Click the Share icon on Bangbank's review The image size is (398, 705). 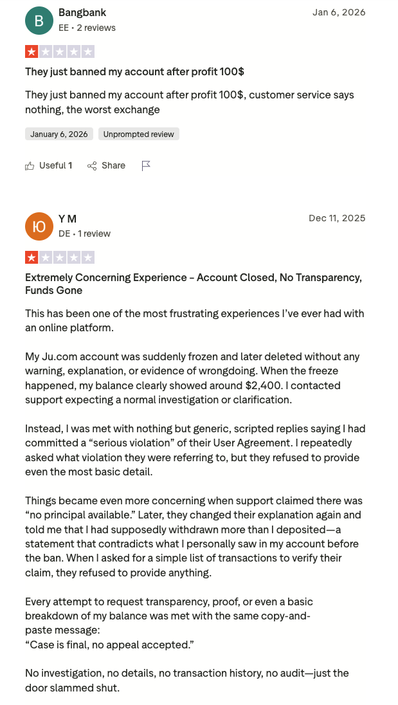coord(92,166)
